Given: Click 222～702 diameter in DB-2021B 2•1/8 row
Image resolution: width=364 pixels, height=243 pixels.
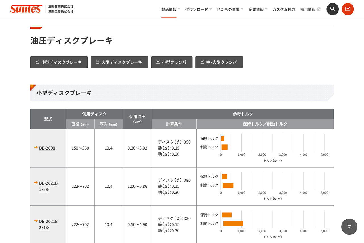Looking at the screenshot, I should tap(80, 224).
